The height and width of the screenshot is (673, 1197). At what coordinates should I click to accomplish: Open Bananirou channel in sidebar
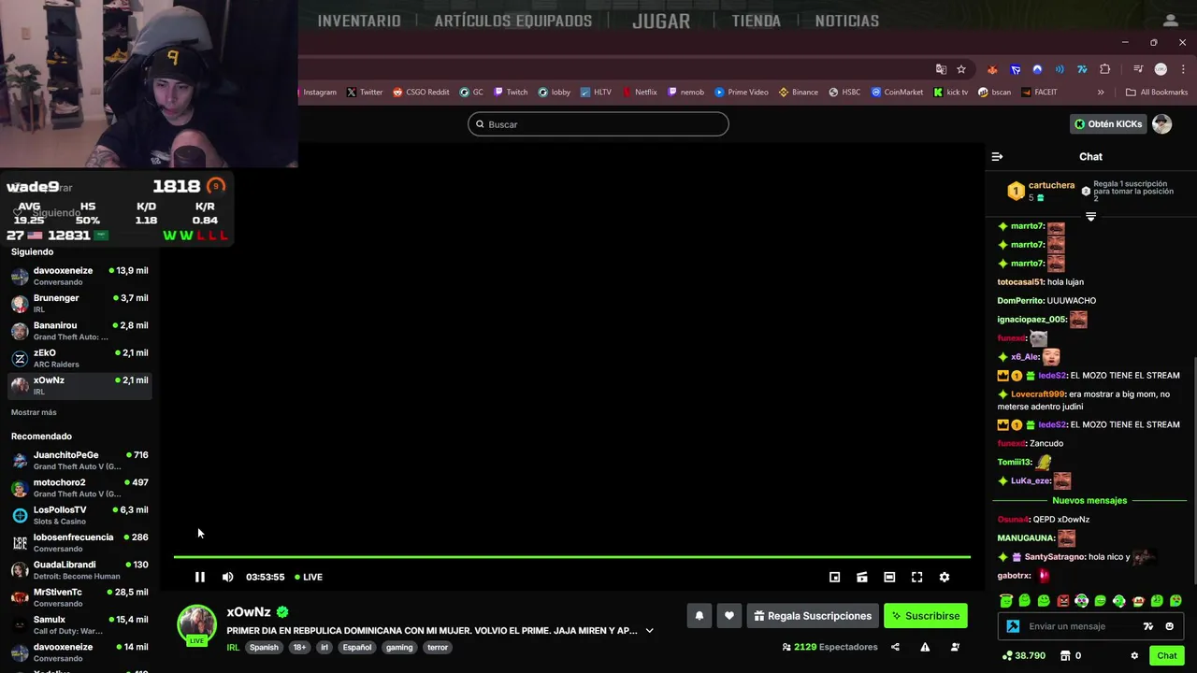(x=79, y=331)
